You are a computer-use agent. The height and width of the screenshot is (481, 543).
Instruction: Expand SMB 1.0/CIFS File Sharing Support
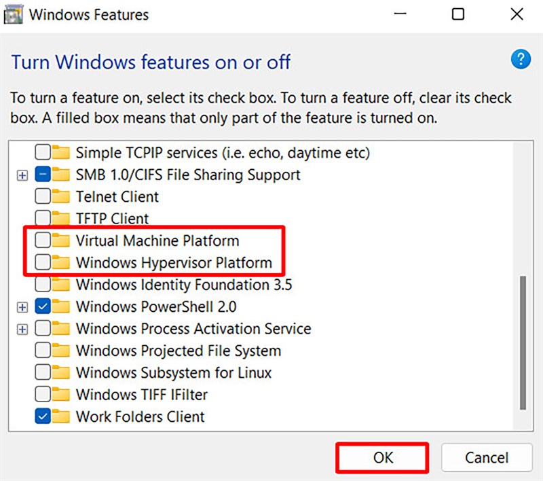(22, 175)
